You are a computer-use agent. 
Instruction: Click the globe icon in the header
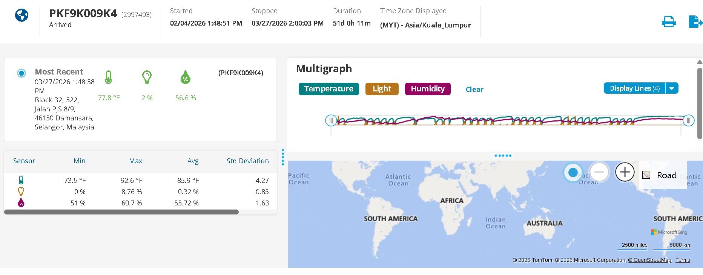[21, 15]
